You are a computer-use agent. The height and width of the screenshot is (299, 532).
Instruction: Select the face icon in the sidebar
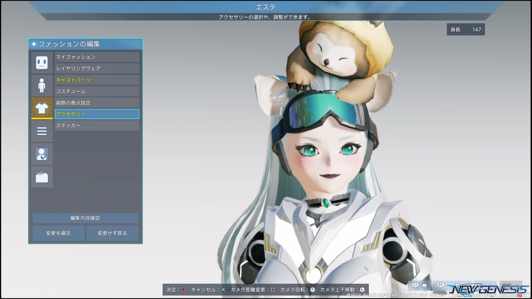click(42, 62)
